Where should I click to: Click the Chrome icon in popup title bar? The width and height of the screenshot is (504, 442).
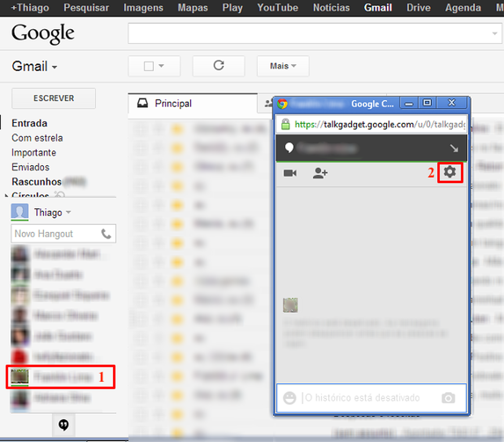point(283,104)
